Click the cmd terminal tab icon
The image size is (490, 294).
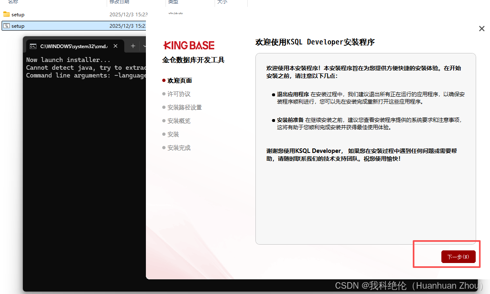(x=33, y=46)
